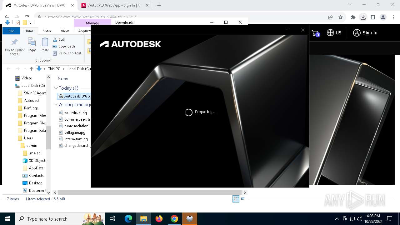Open a new Chrome tab
The image size is (400, 225).
click(159, 5)
